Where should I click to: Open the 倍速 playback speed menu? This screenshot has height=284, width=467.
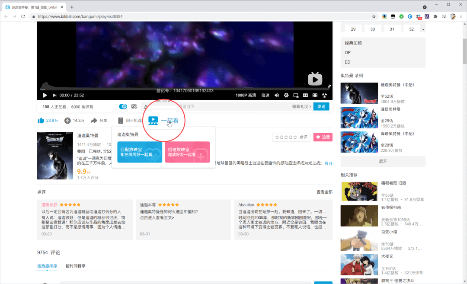tap(265, 95)
